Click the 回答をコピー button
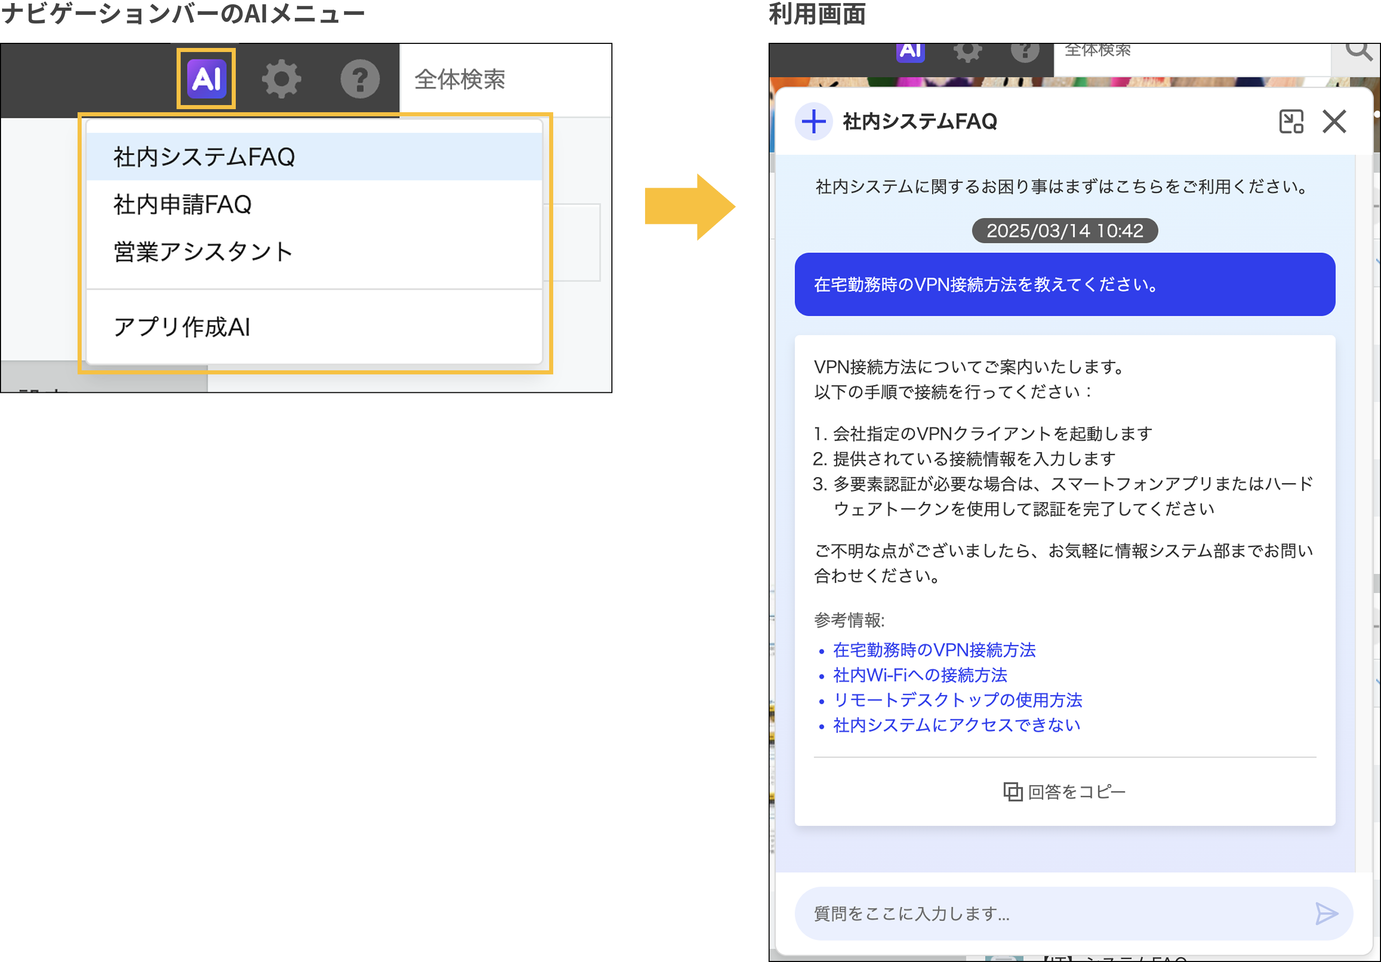The image size is (1381, 962). click(1064, 792)
